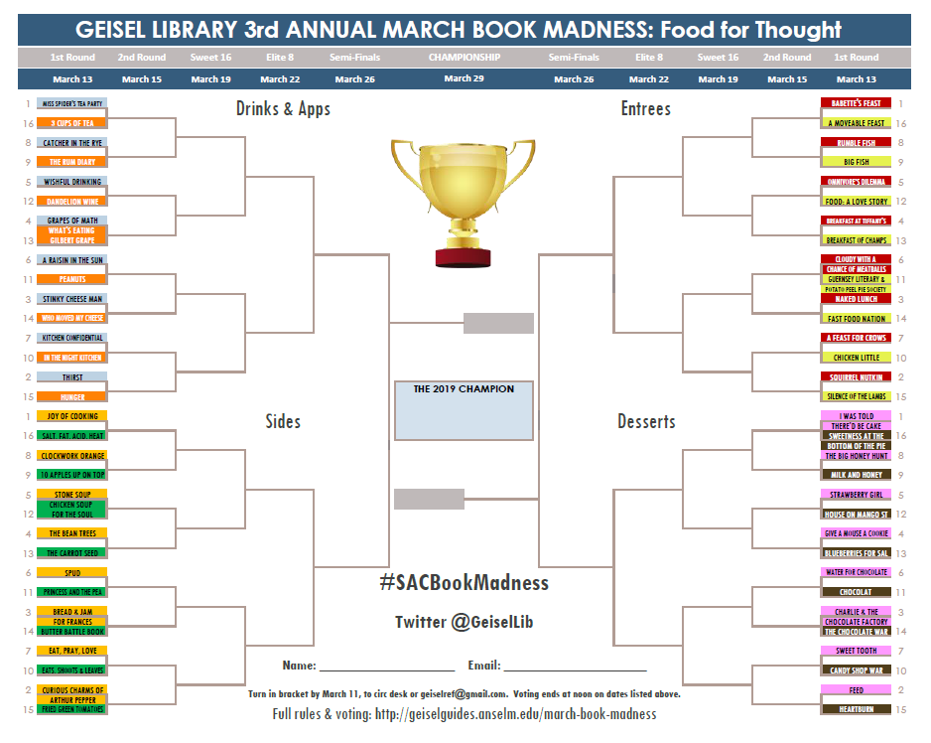
Task: Select the Heartburn entry
Action: [856, 709]
